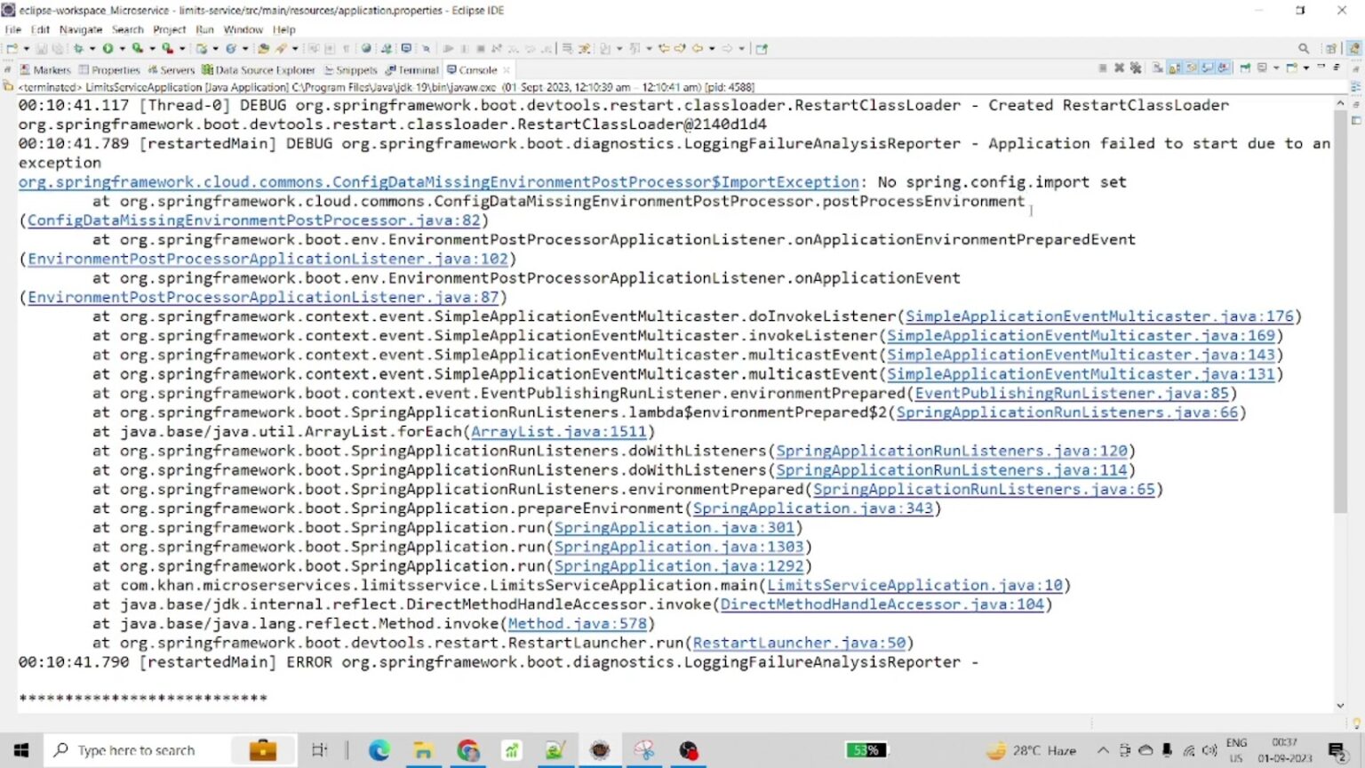Viewport: 1365px width, 768px height.
Task: Click the Windows taskbar search box
Action: [136, 750]
